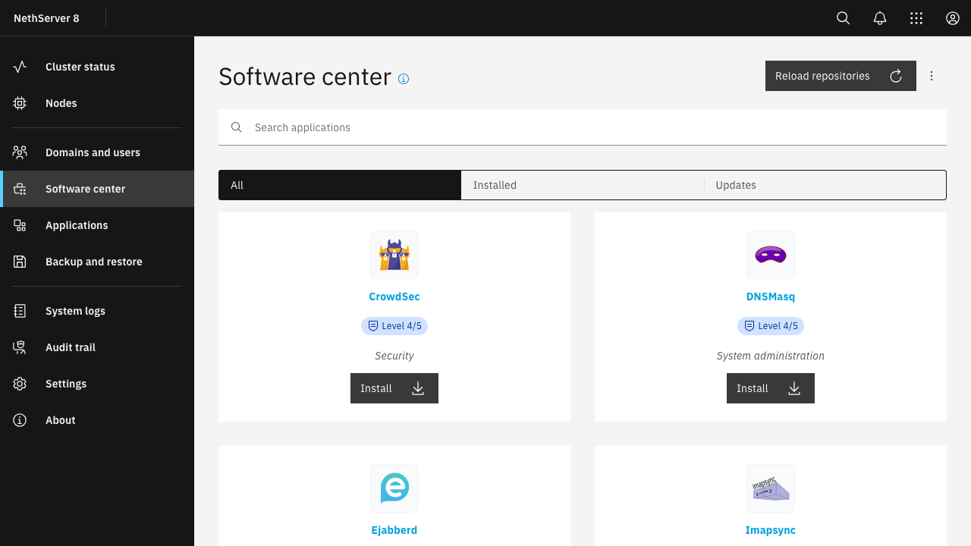Click the Software center info icon
This screenshot has width=971, height=546.
[404, 78]
